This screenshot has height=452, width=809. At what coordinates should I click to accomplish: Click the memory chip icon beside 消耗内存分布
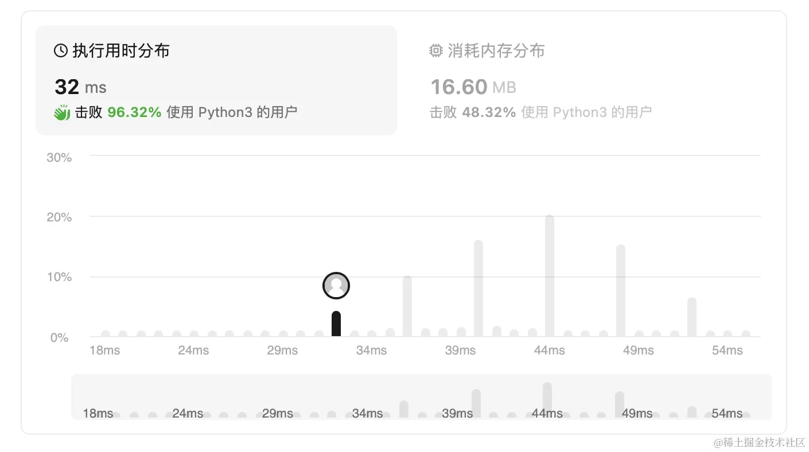click(x=437, y=50)
